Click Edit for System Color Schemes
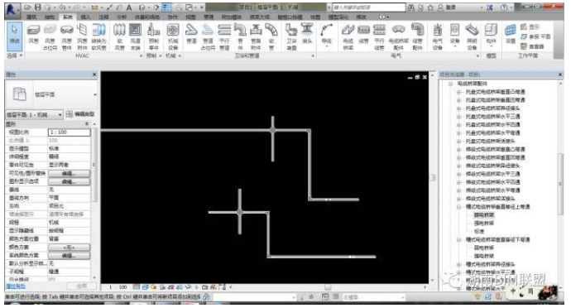The height and width of the screenshot is (308, 571). pos(70,256)
